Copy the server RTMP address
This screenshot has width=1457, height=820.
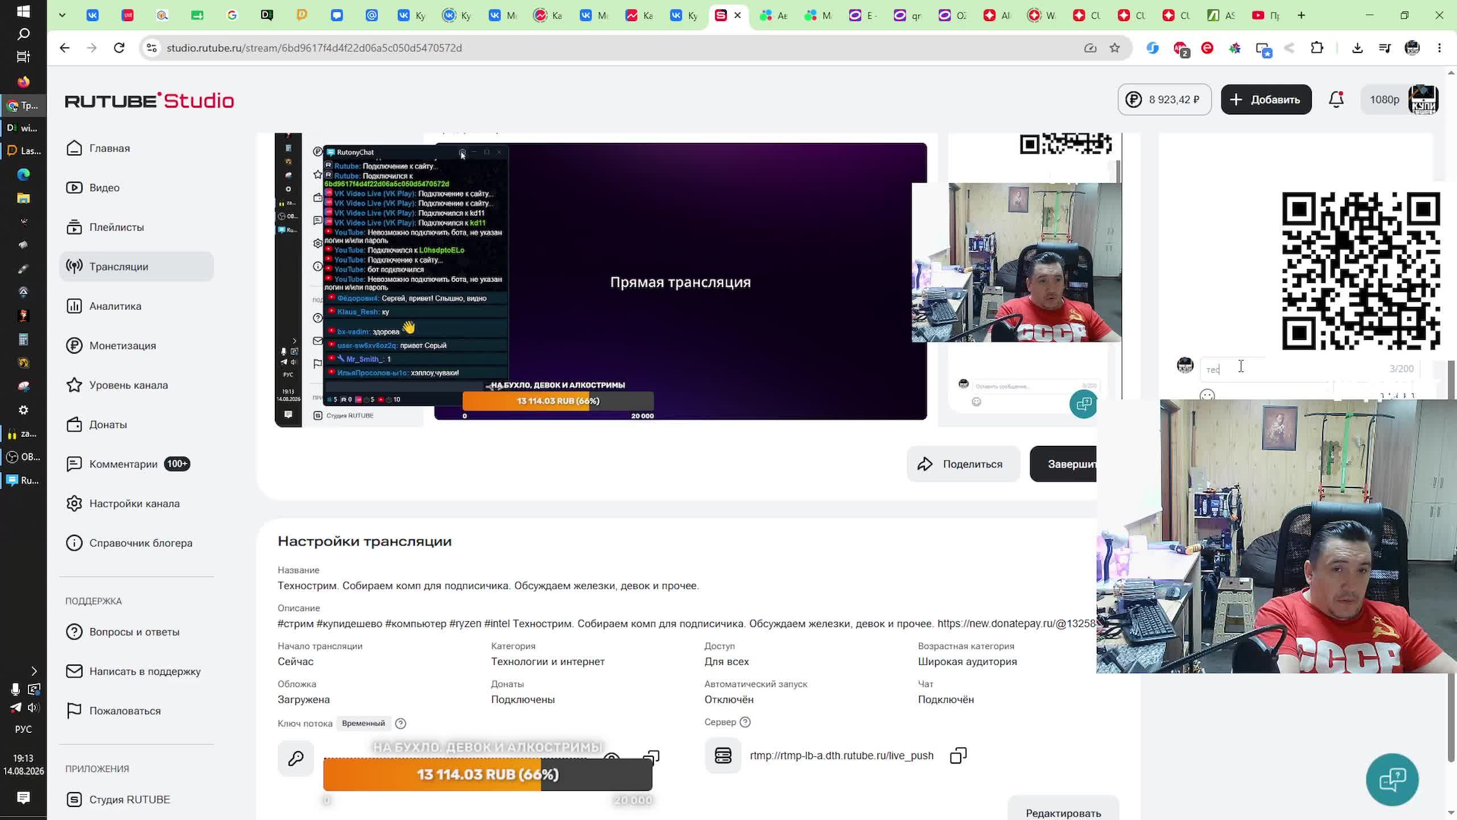tap(958, 756)
